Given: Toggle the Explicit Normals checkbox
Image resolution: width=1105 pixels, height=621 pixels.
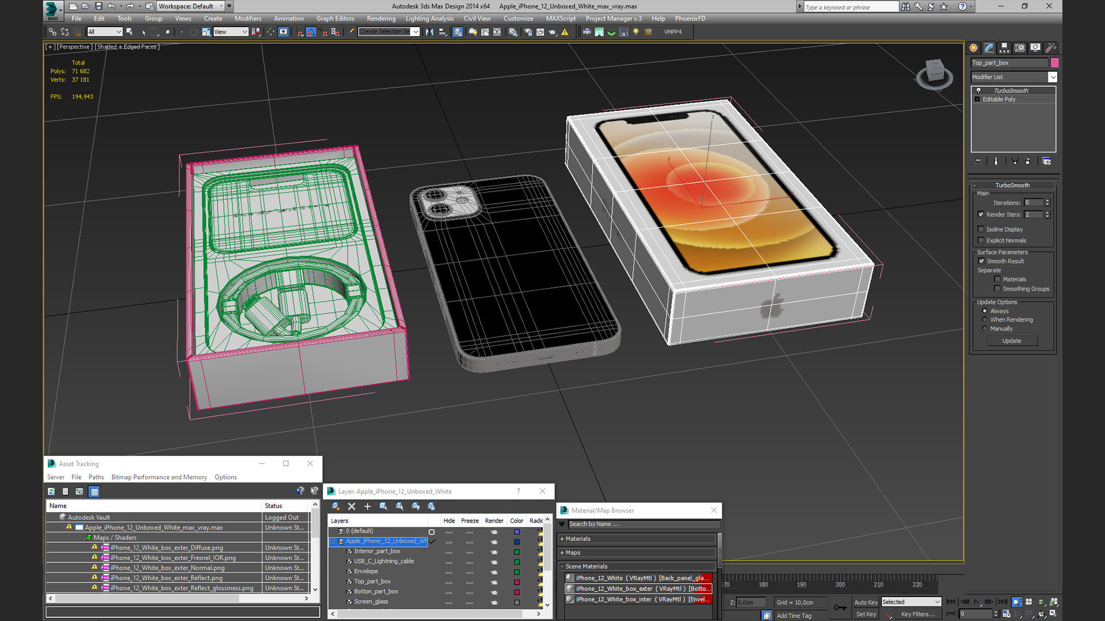Looking at the screenshot, I should pyautogui.click(x=981, y=240).
